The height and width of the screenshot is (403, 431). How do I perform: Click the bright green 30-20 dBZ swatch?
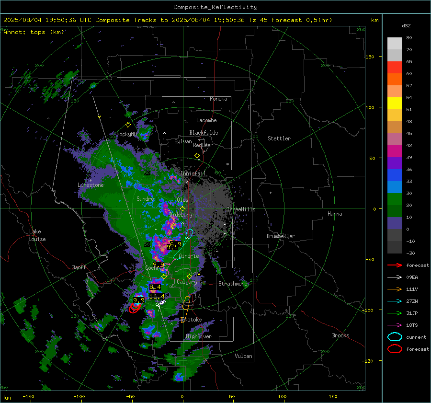pos(395,199)
